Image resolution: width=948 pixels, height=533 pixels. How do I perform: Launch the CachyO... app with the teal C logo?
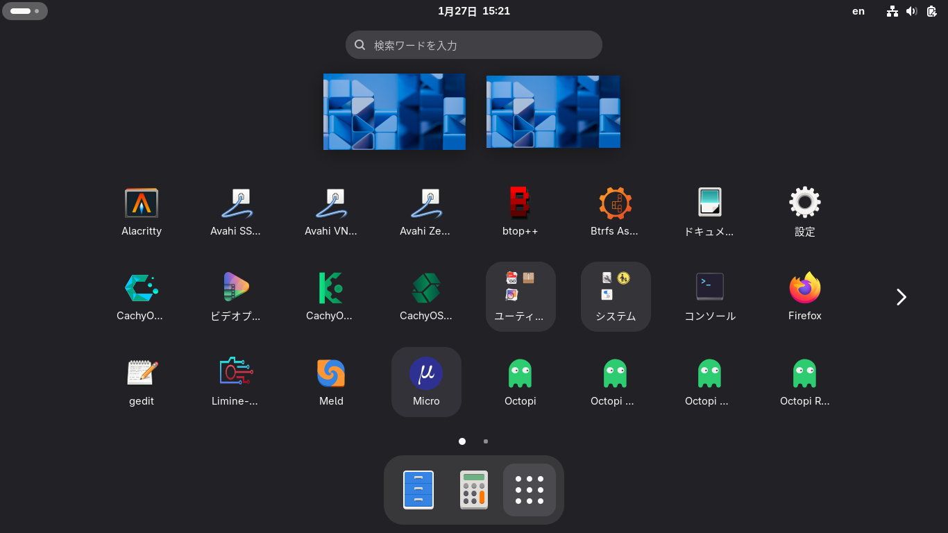pos(142,297)
